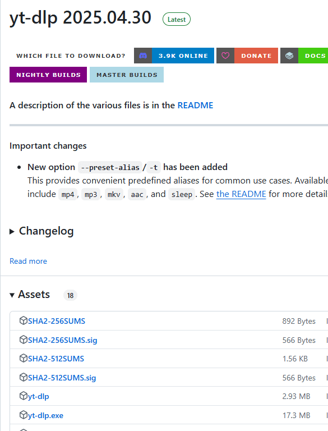Image resolution: width=328 pixels, height=431 pixels.
Task: Download the SHA2-256SUMS.sig file
Action: pos(63,340)
